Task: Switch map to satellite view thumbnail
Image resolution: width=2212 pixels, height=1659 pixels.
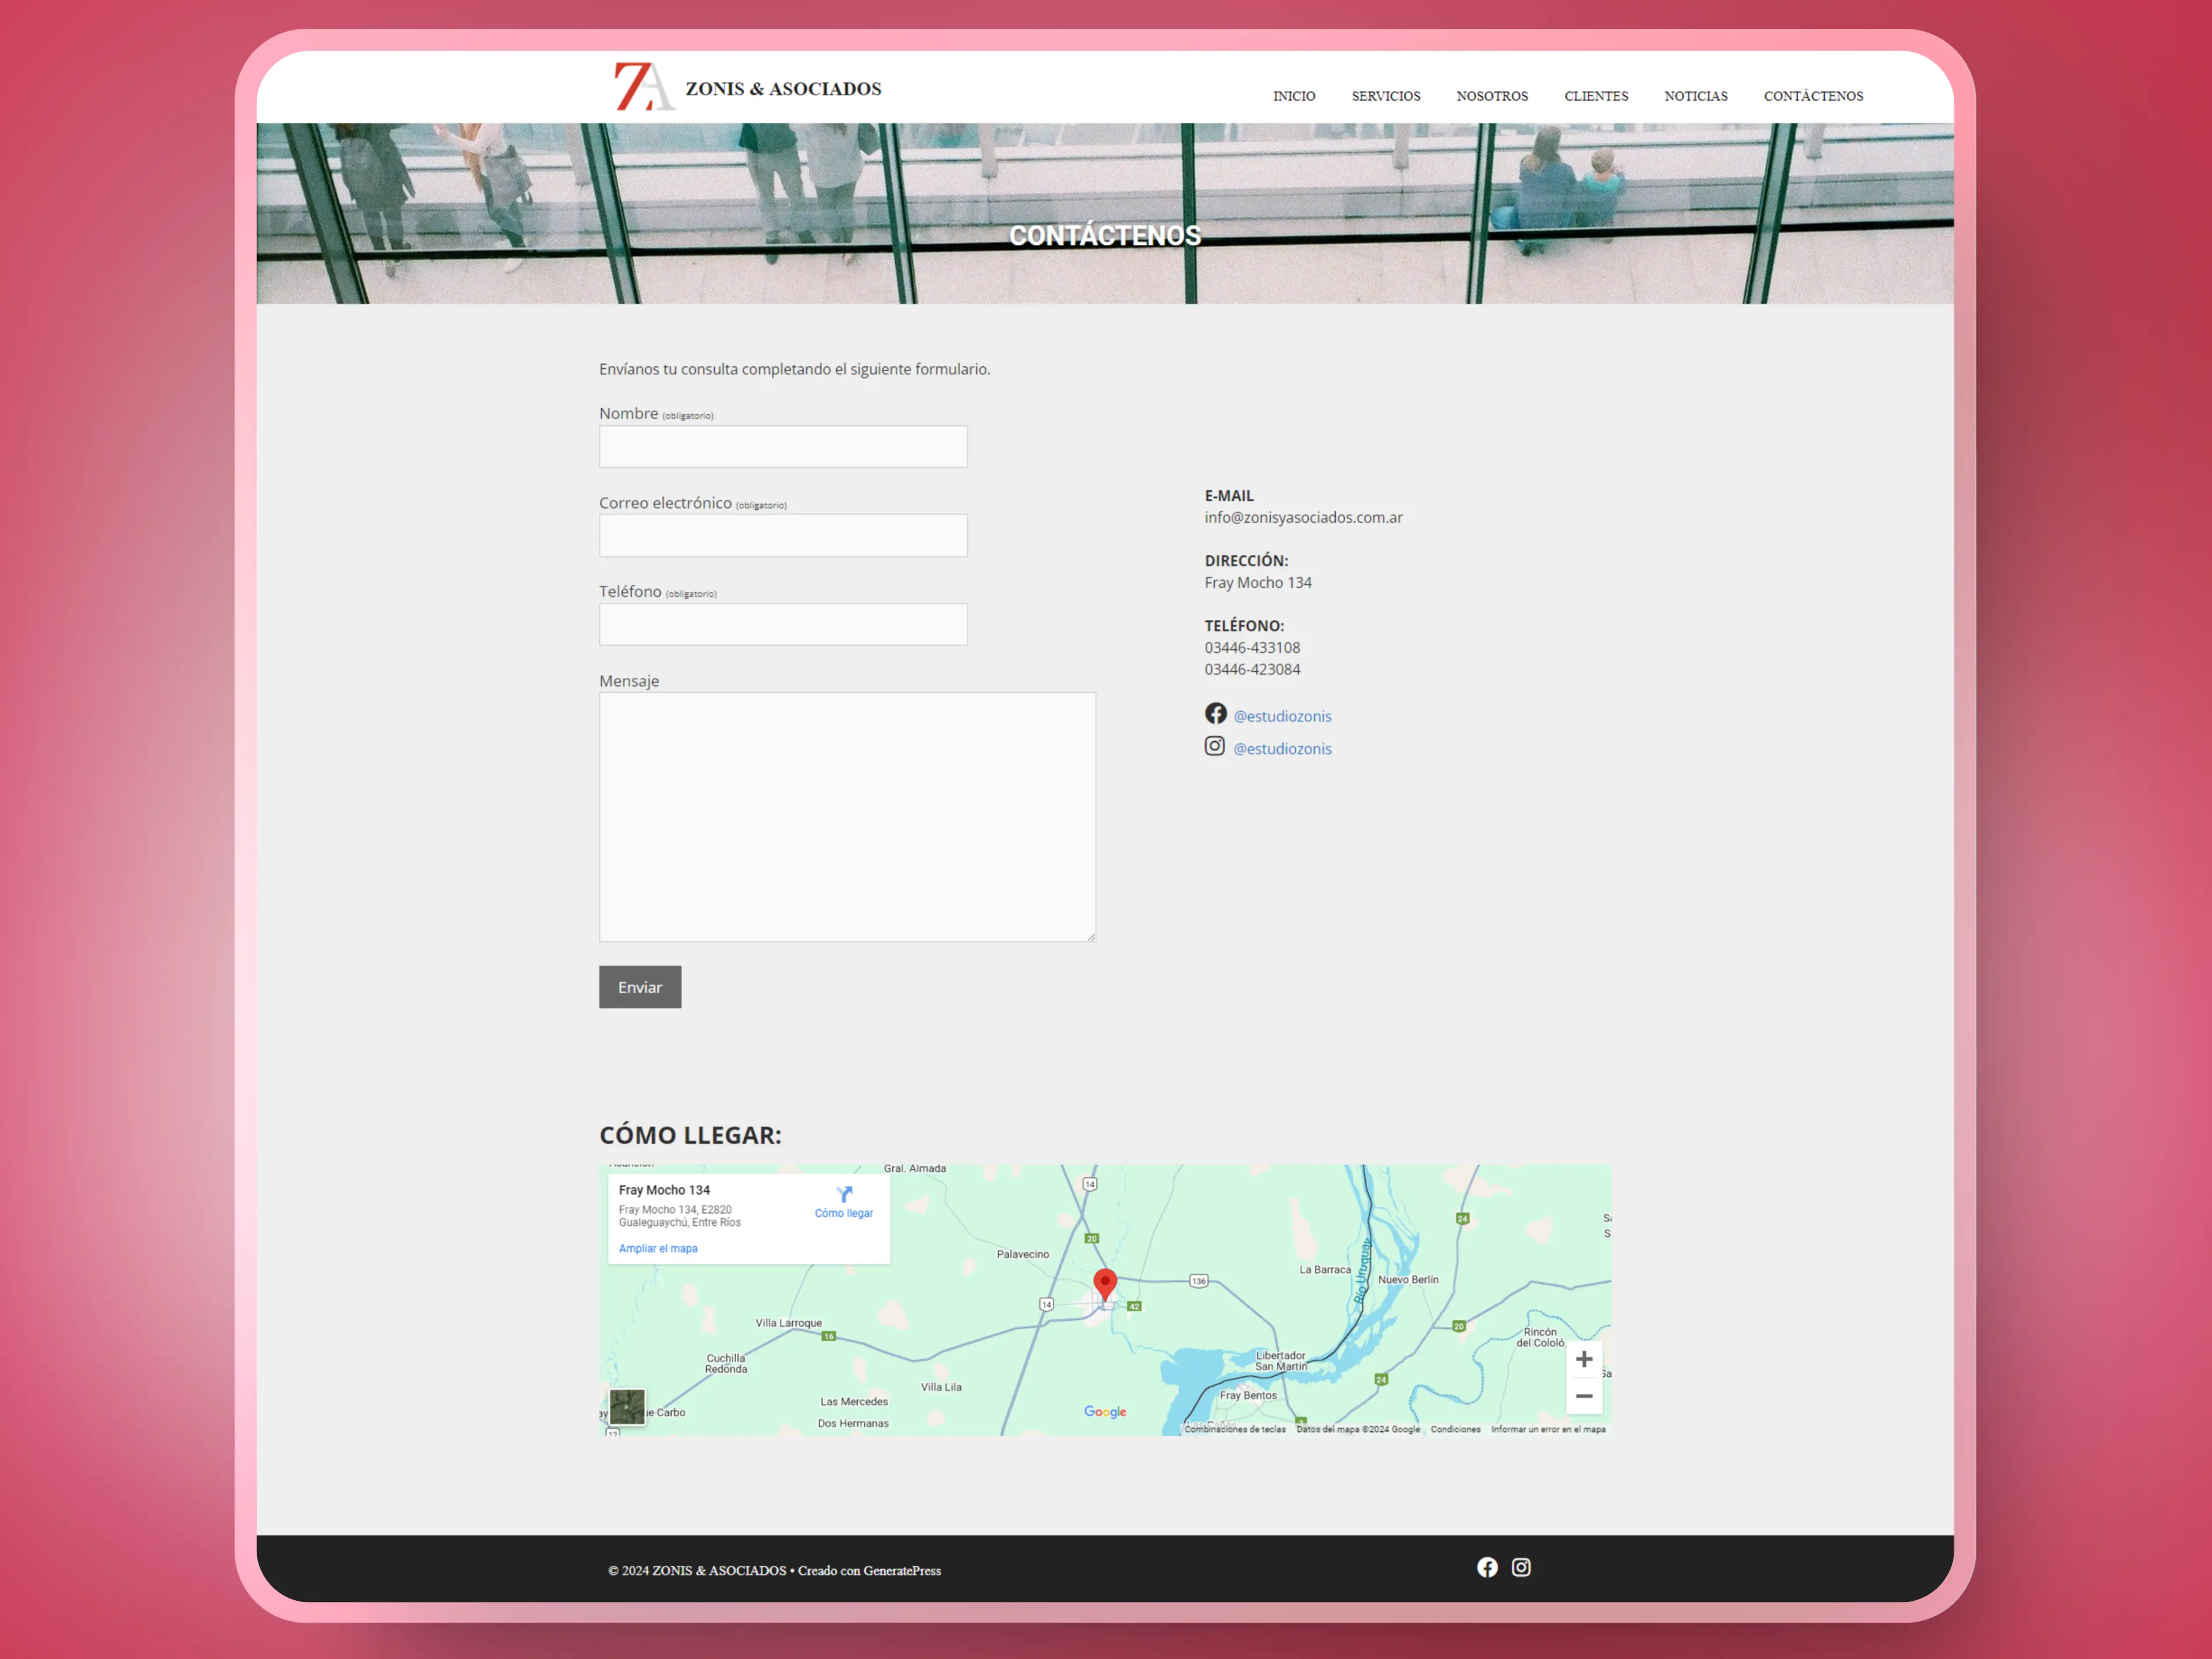Action: point(627,1406)
